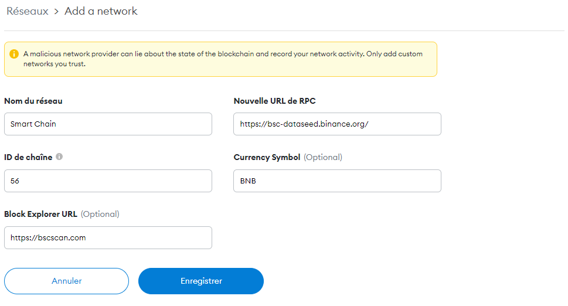Screen dimensions: 568x306
Task: Click the Optional hint beside Block Explorer URL
Action: 100,214
